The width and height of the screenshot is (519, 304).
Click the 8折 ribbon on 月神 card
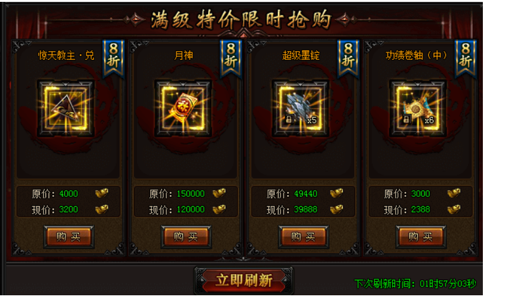tap(231, 58)
